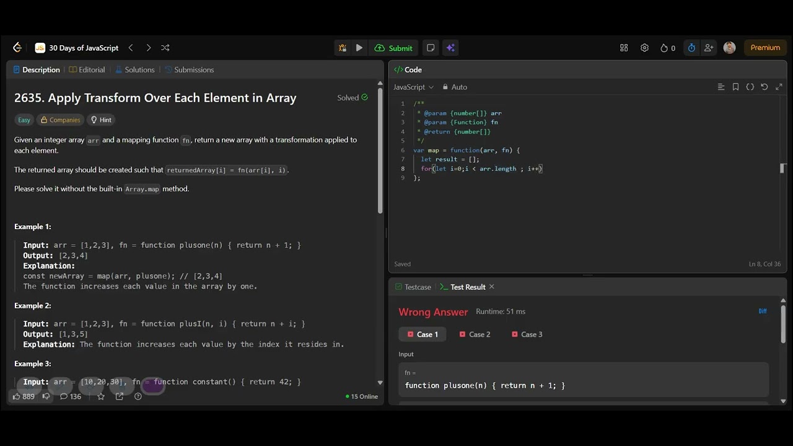Submit the solution
The width and height of the screenshot is (793, 446).
(394, 48)
